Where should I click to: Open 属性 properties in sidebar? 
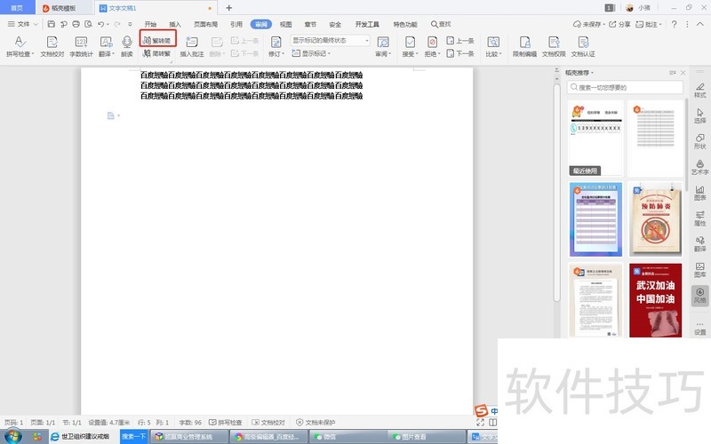coord(700,218)
